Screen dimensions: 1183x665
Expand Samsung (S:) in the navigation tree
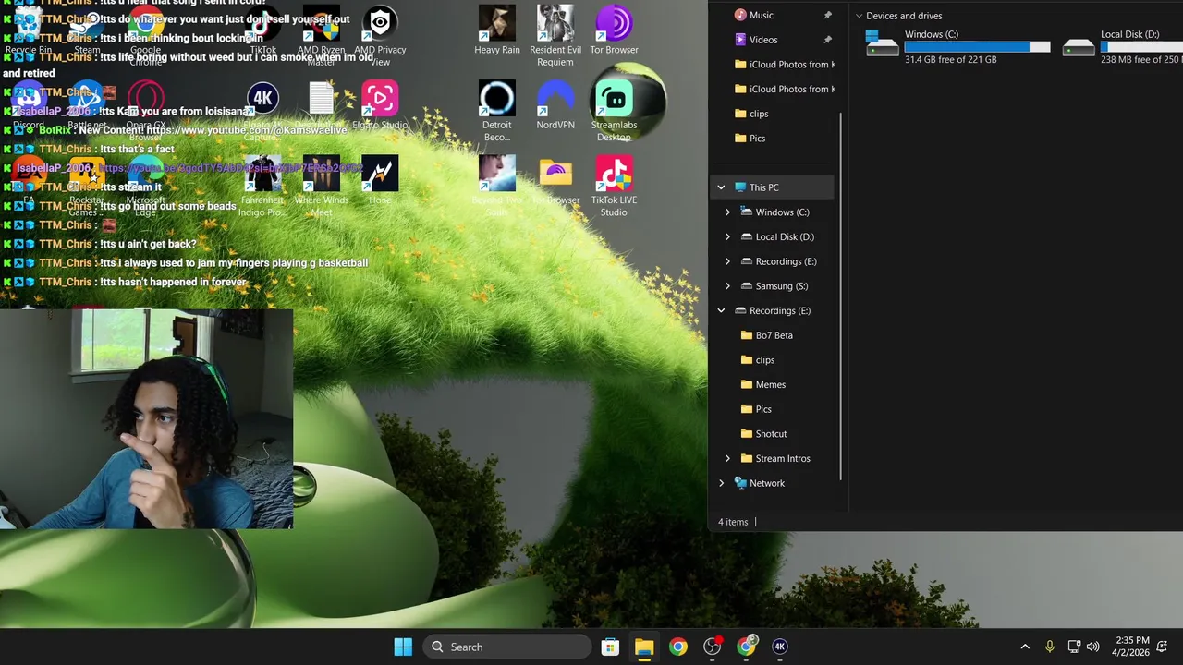pos(727,286)
